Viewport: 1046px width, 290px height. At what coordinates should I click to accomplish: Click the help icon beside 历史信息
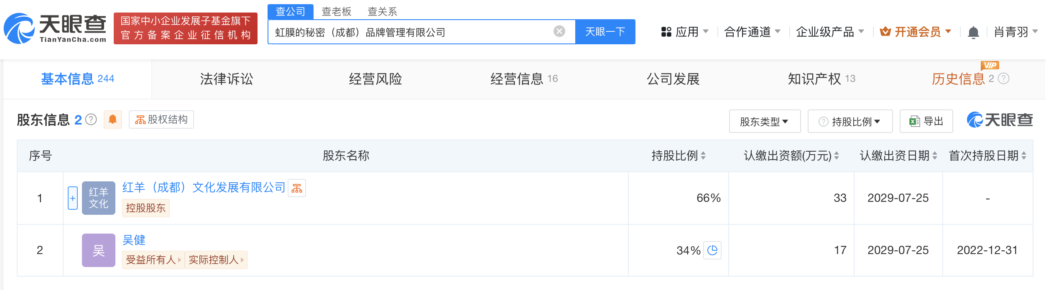(1003, 79)
